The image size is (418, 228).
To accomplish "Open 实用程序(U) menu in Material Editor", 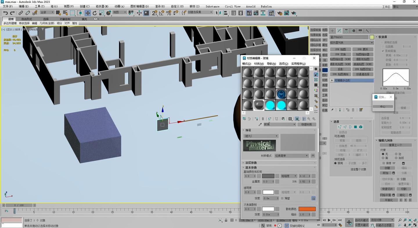I will (x=298, y=64).
